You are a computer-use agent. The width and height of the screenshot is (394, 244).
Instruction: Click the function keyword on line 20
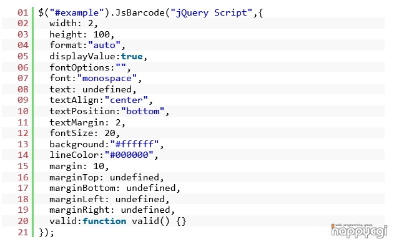[104, 221]
